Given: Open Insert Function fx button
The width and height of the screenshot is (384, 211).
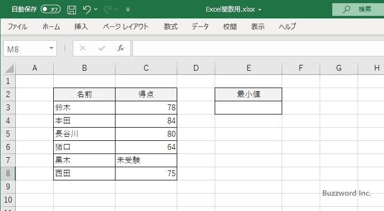Looking at the screenshot, I should click(121, 48).
